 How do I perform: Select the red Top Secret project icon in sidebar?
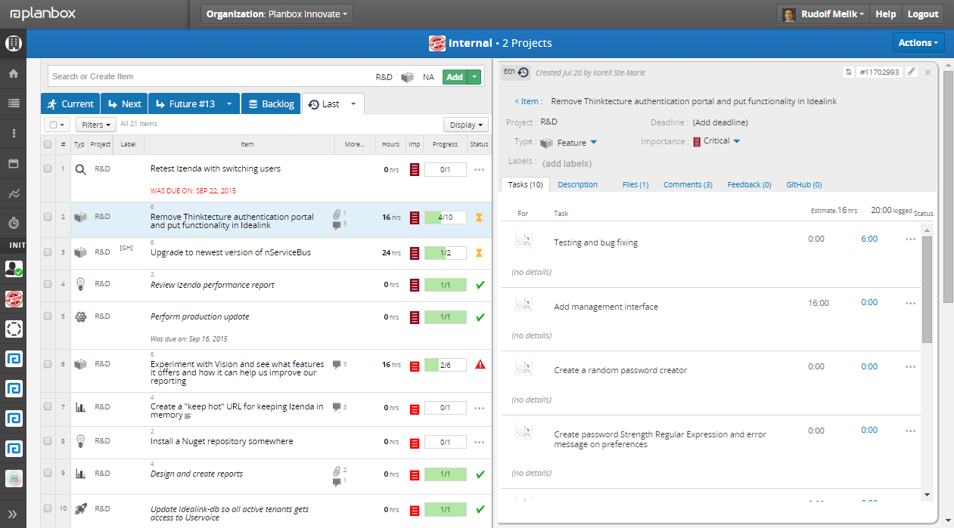[x=14, y=299]
